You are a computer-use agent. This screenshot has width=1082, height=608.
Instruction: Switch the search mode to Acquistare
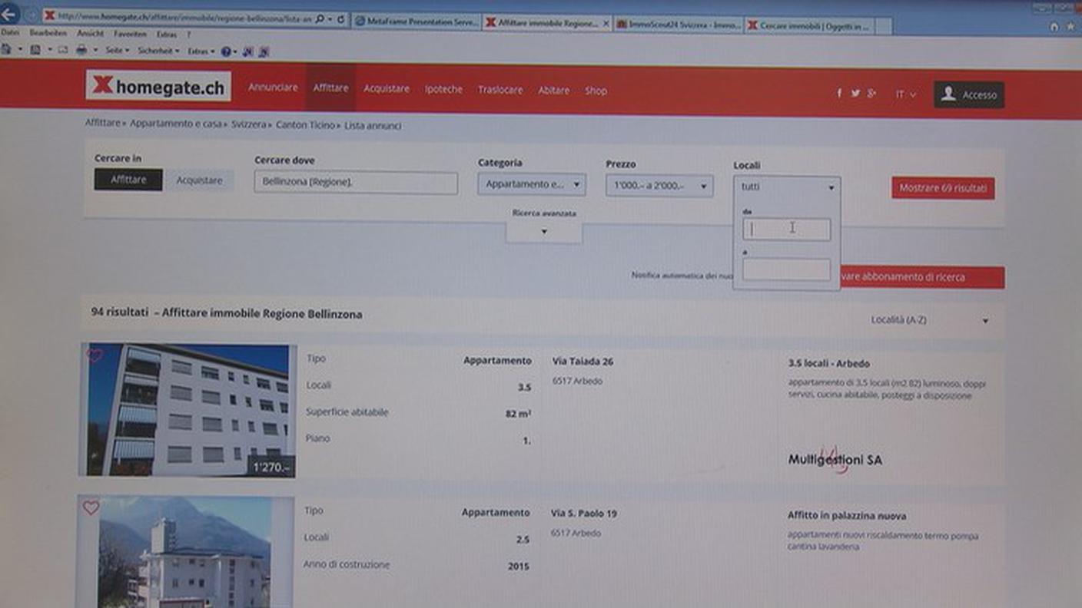(199, 180)
